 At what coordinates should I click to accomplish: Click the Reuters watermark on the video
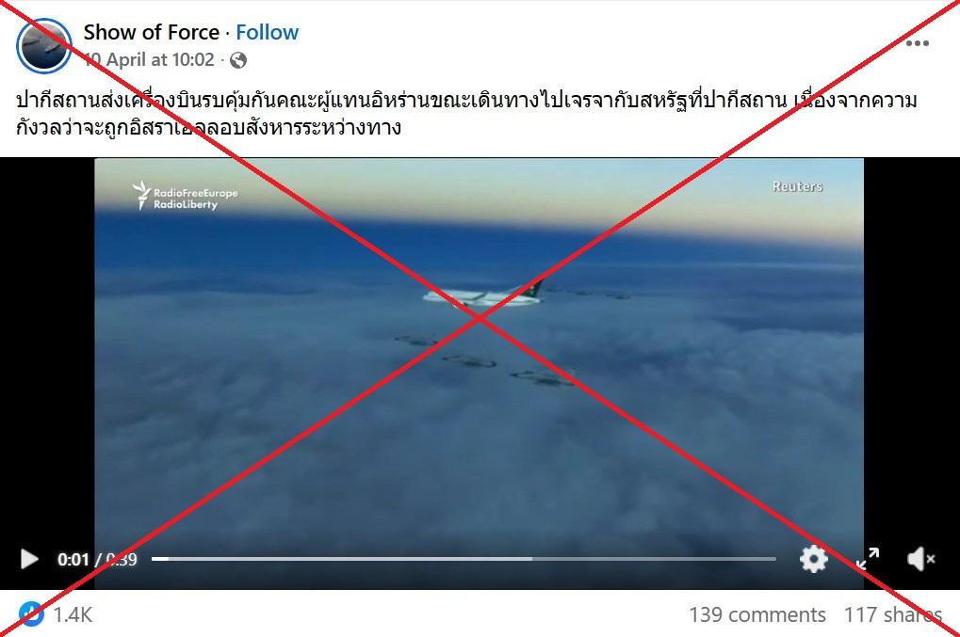[797, 186]
